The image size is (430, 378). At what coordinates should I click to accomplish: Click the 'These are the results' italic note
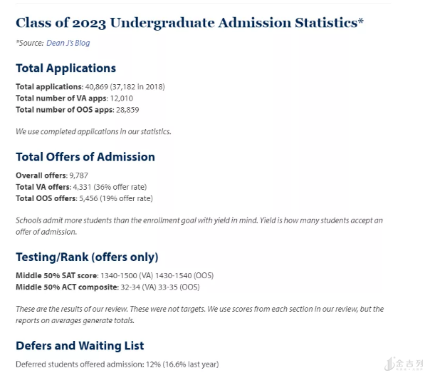[x=199, y=314]
